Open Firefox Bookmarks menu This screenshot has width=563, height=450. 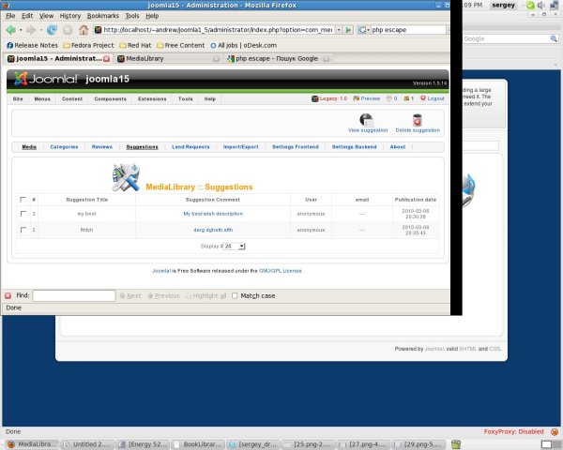click(102, 16)
